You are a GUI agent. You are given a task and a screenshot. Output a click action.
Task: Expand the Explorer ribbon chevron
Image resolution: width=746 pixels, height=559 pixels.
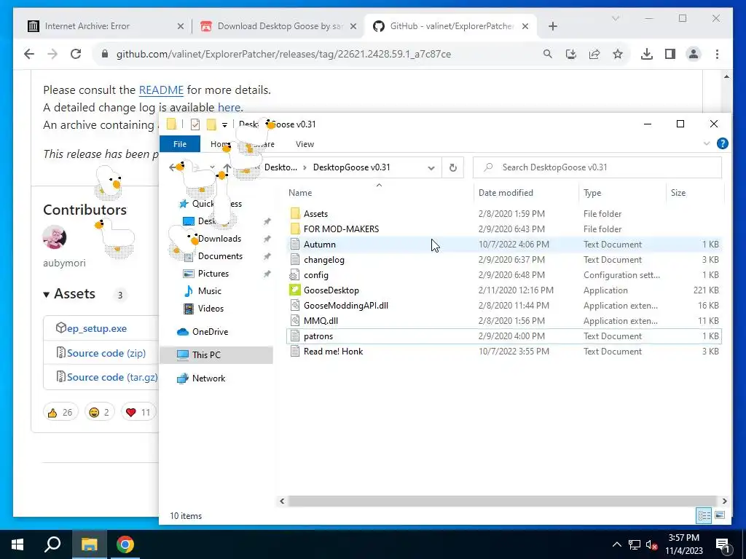(x=707, y=143)
